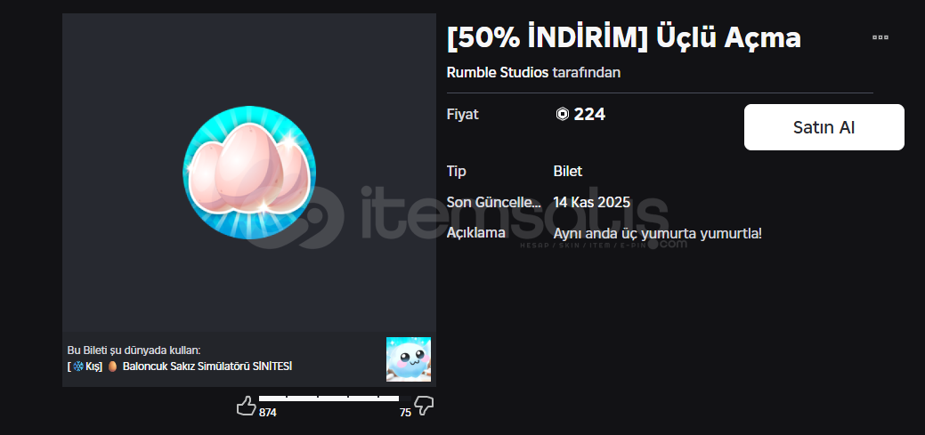The image size is (925, 435).
Task: Click the description text about üç yumurta
Action: tap(658, 233)
